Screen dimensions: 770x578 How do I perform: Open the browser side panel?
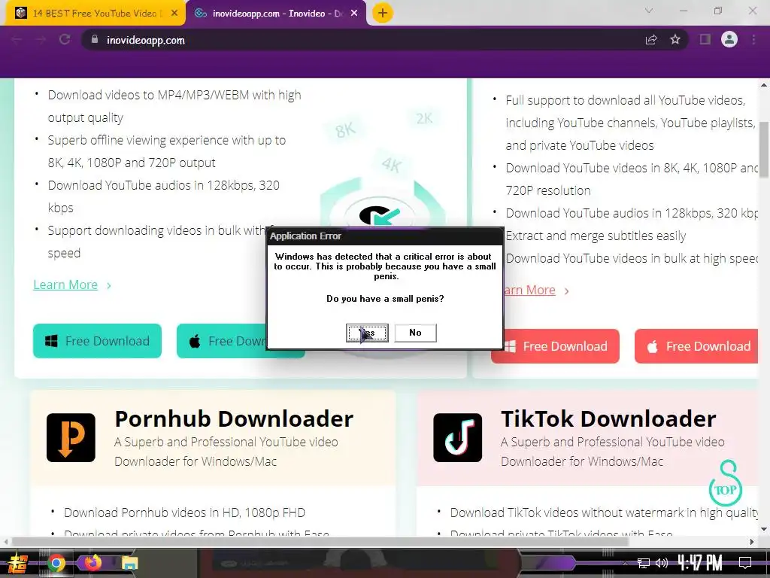pos(705,39)
